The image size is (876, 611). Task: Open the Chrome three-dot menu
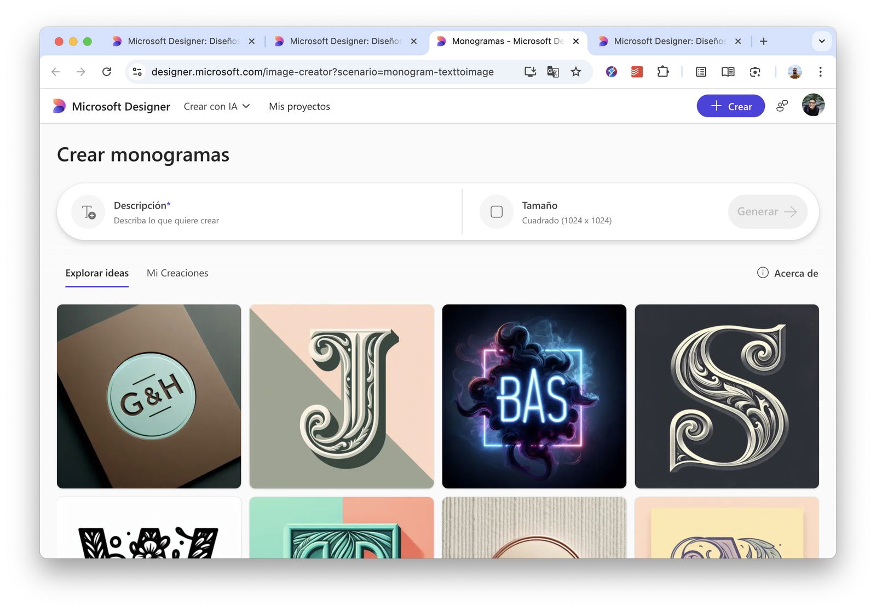[820, 72]
